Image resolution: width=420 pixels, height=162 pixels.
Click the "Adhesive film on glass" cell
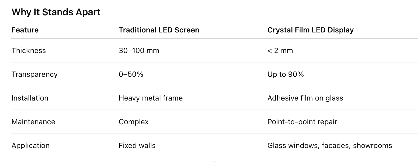(305, 98)
